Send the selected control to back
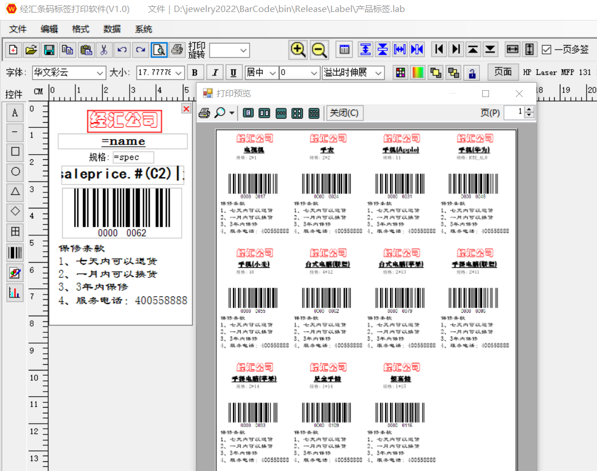The height and width of the screenshot is (471, 597). [x=454, y=73]
